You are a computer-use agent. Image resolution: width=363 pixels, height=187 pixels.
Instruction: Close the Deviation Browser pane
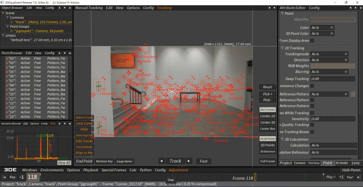pyautogui.click(x=70, y=123)
